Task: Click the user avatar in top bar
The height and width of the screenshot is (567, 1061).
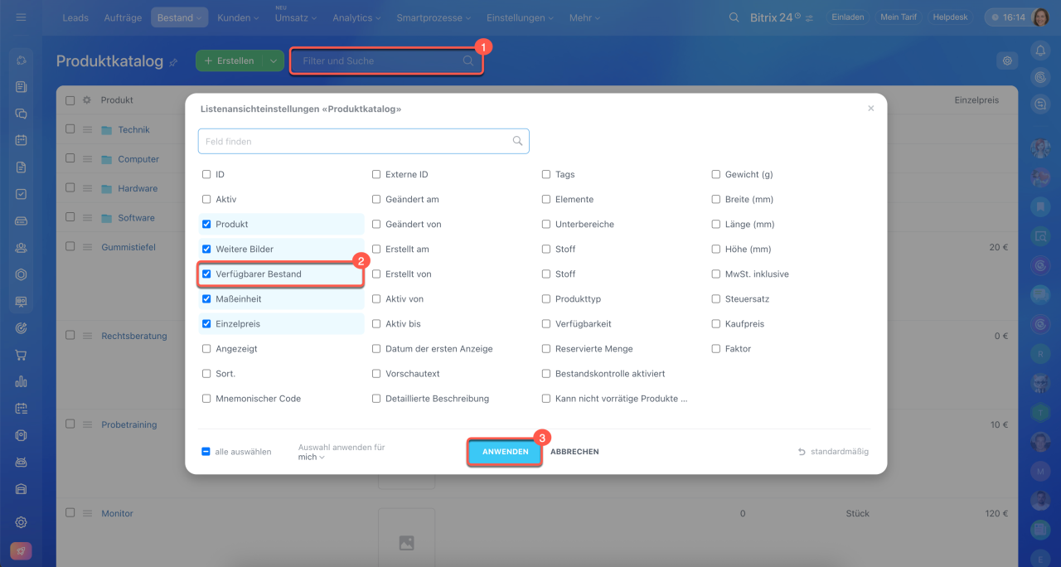Action: point(1042,17)
